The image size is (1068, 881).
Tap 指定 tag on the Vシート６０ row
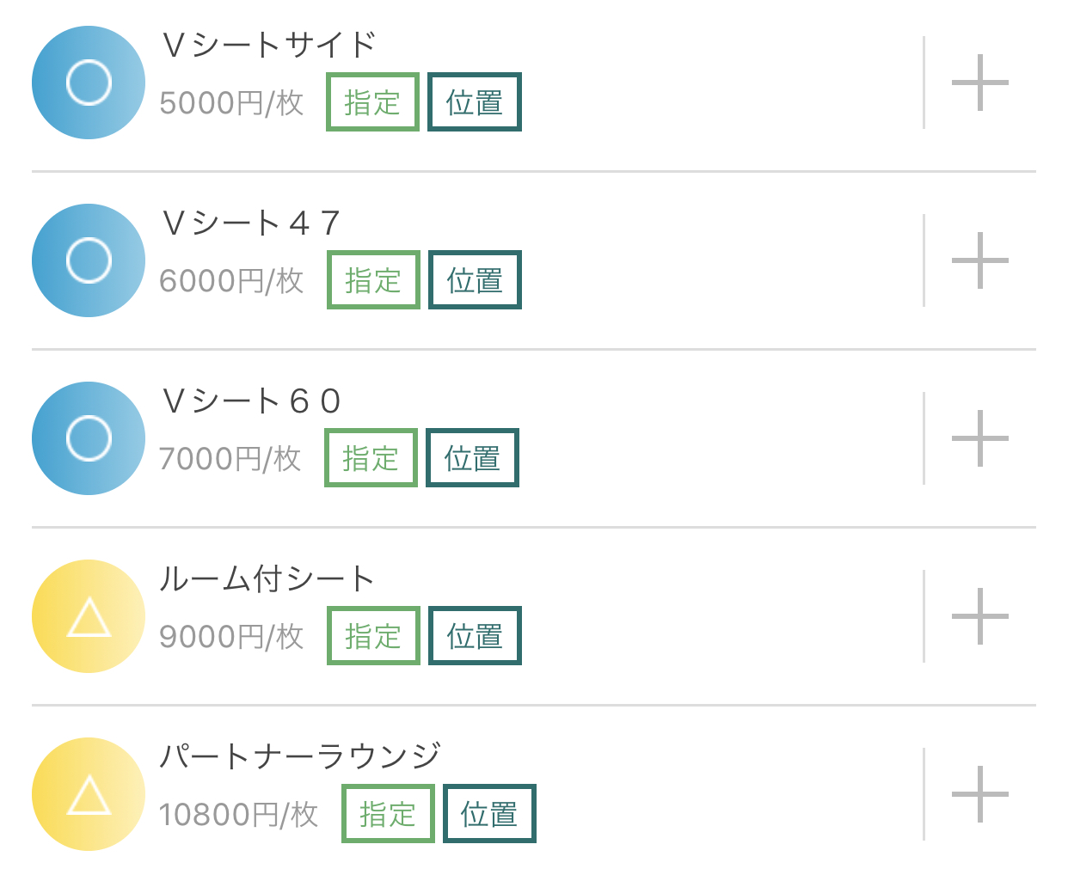click(x=371, y=458)
